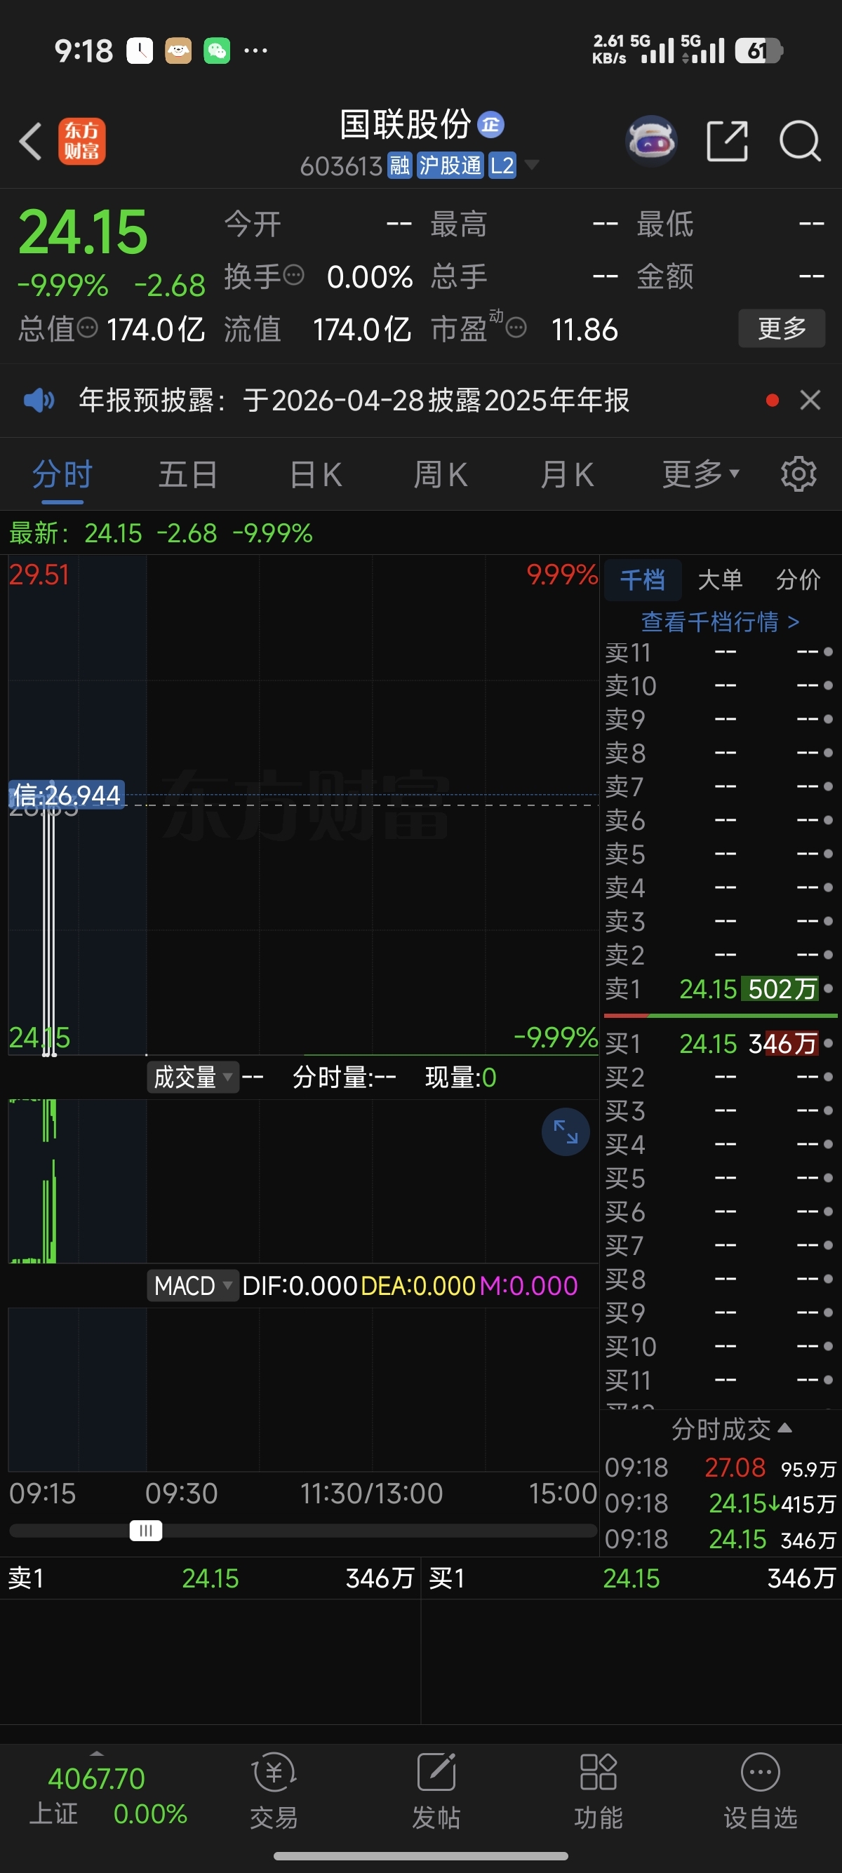Tap the back arrow icon

(x=31, y=141)
